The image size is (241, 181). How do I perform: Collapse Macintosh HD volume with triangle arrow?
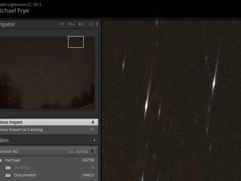point(92,151)
